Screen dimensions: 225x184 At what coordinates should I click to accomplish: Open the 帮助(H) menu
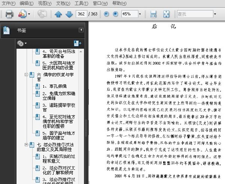coord(119,3)
